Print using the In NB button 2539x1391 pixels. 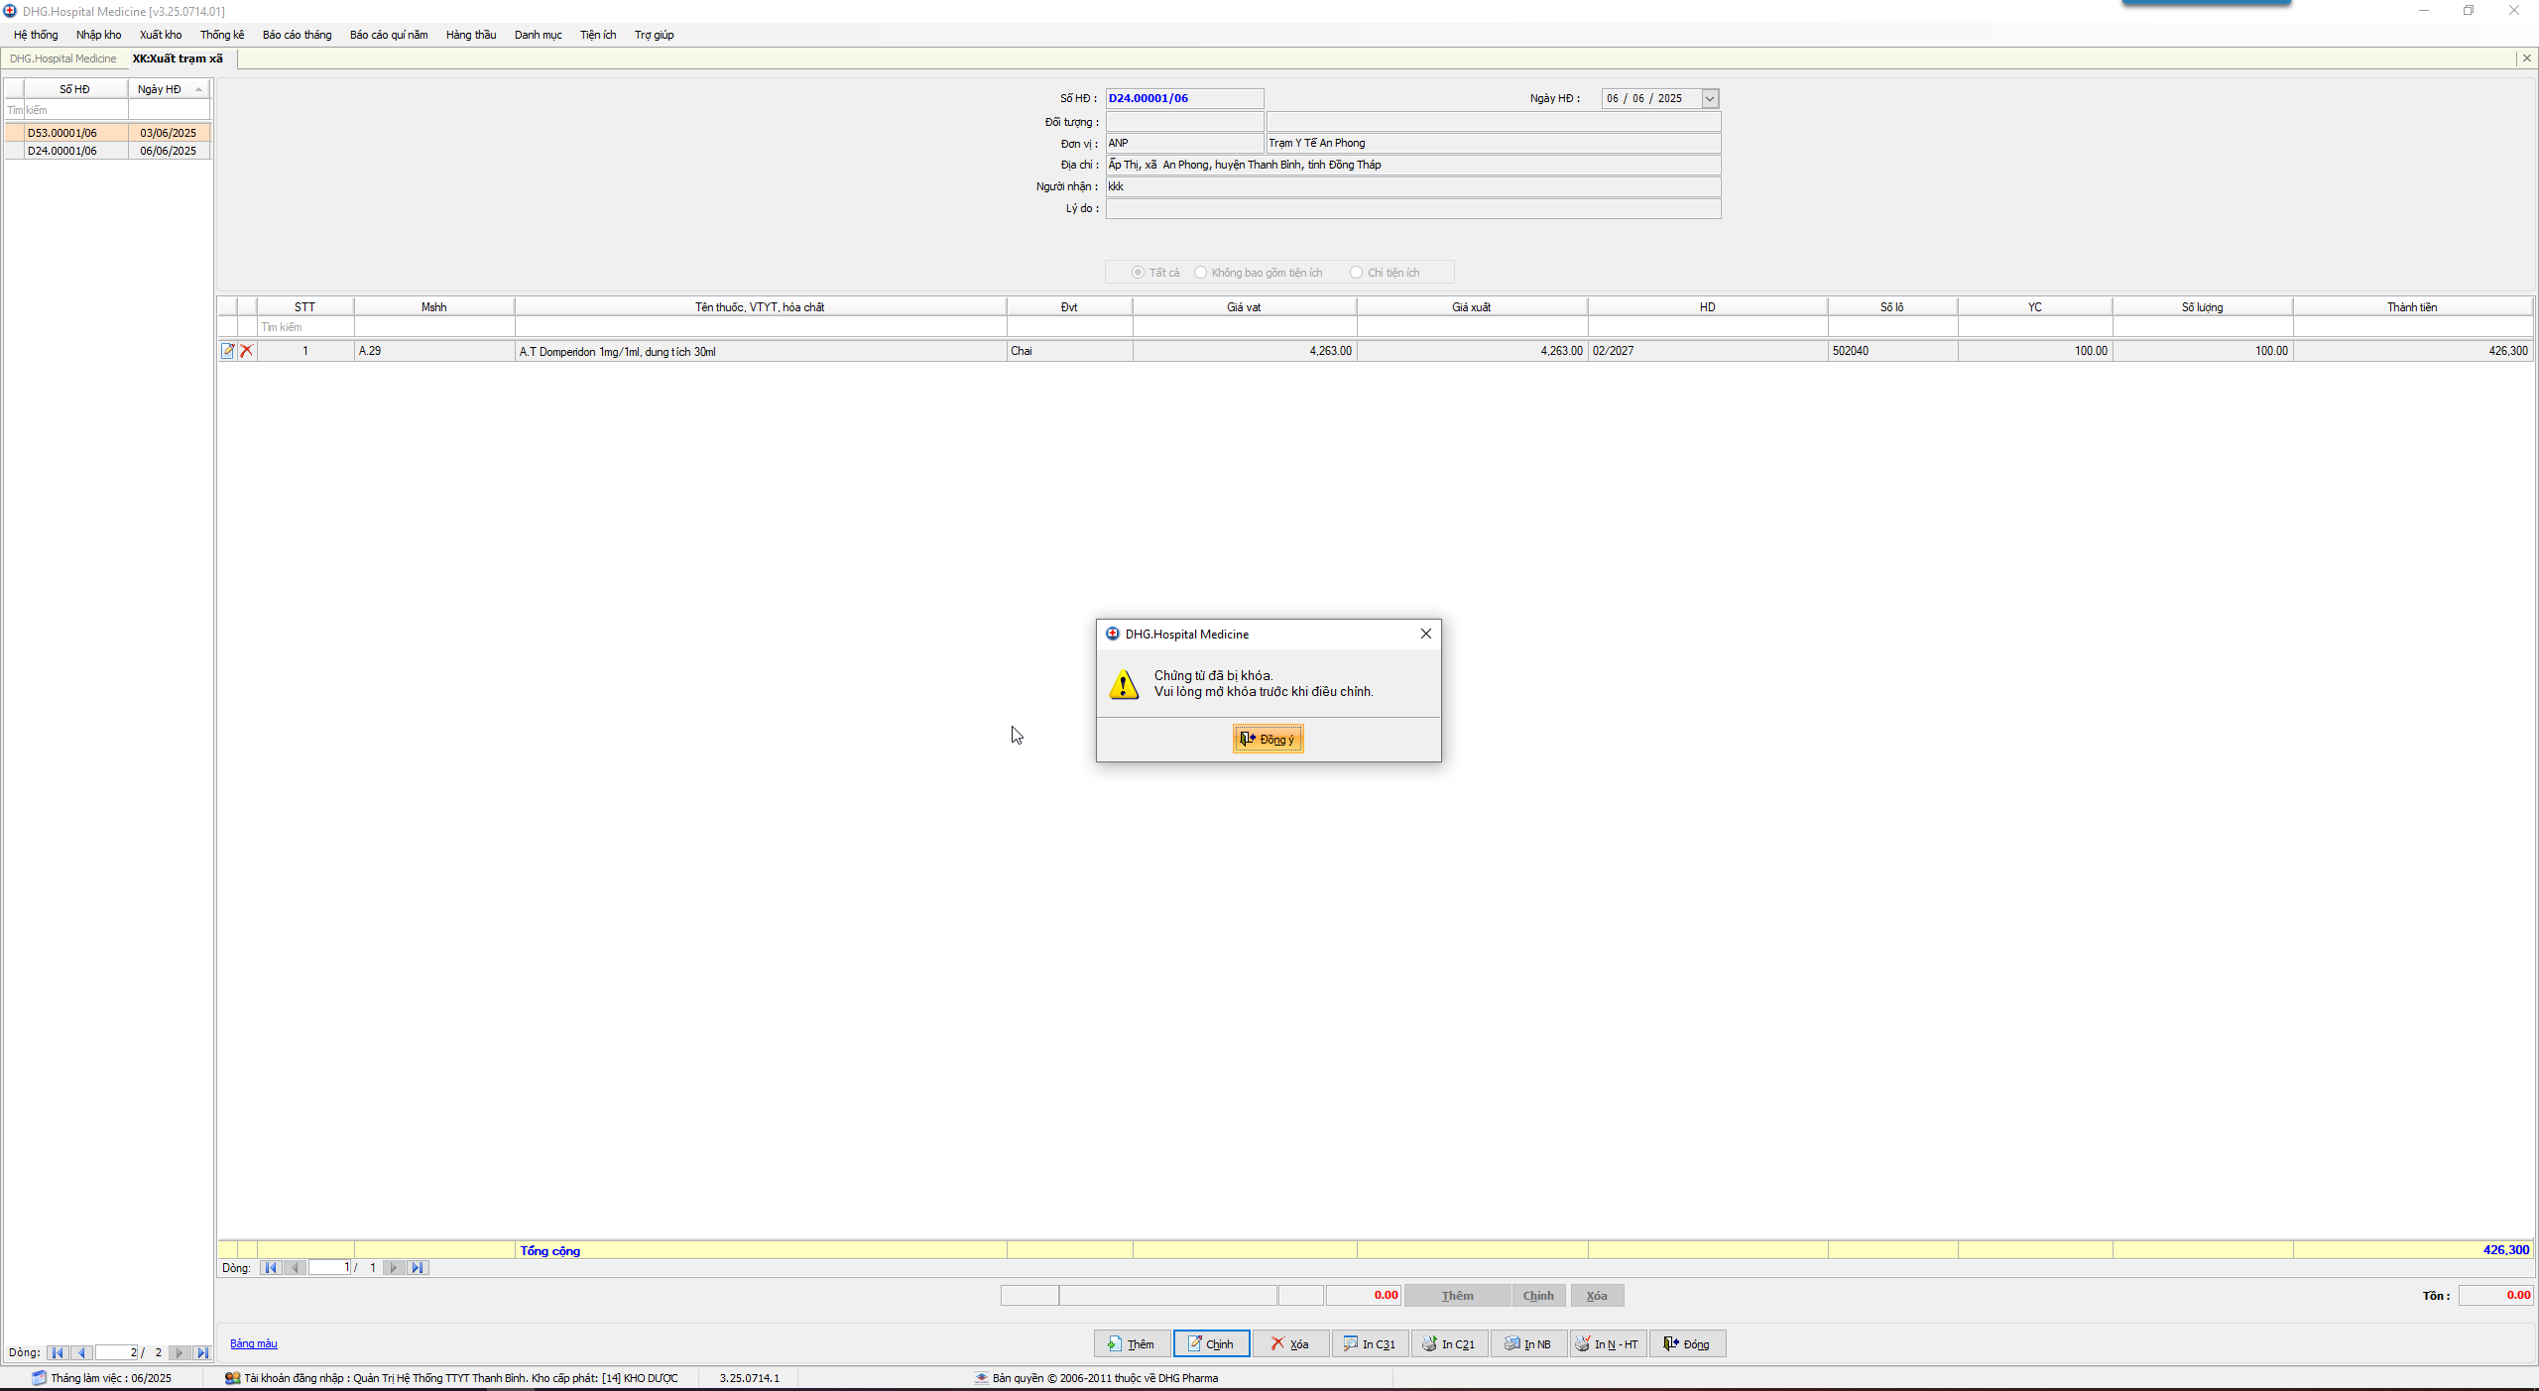coord(1528,1343)
